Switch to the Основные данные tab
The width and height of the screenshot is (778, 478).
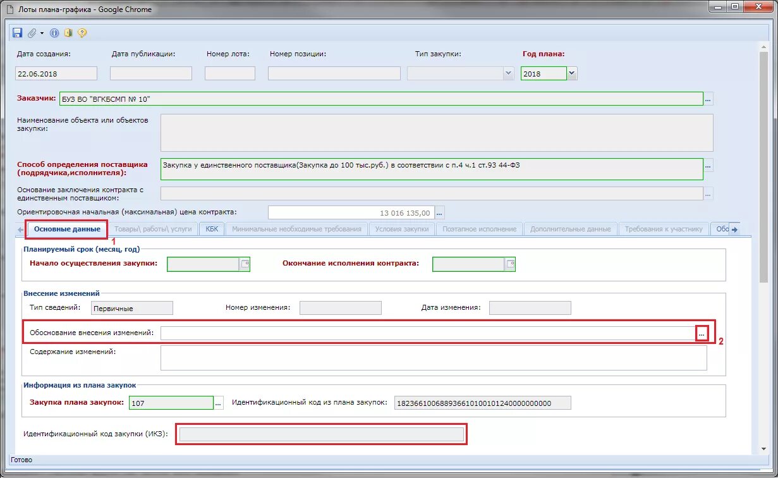click(x=67, y=229)
